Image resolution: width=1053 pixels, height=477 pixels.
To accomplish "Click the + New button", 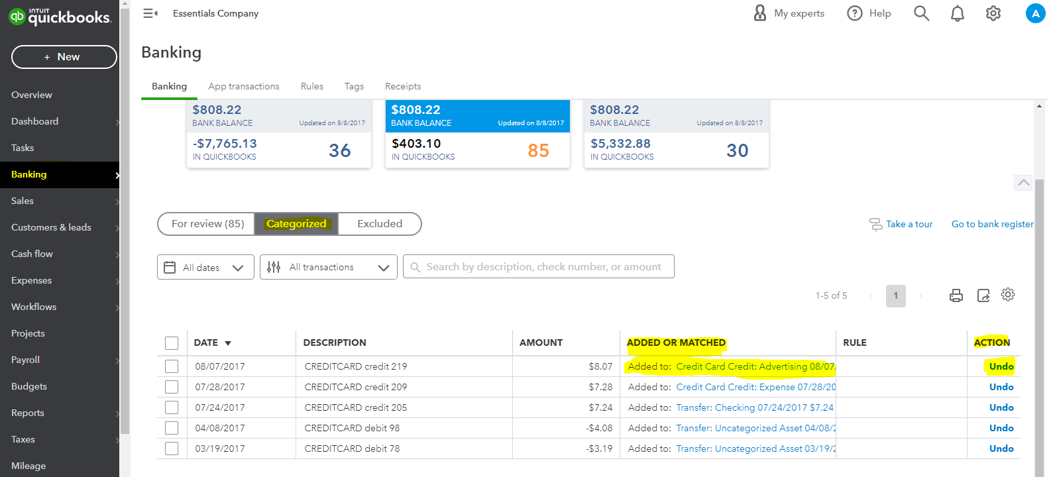I will [x=64, y=57].
